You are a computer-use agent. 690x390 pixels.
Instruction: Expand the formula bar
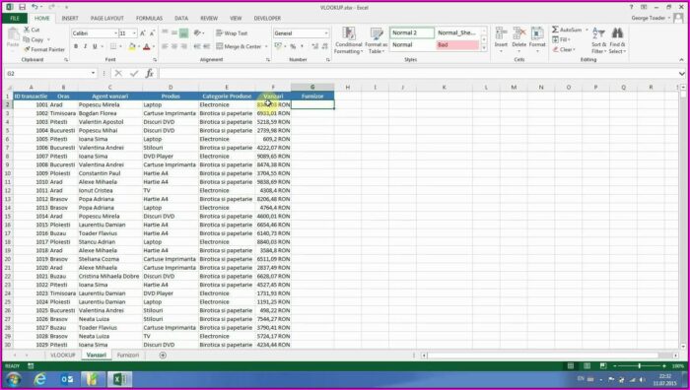682,74
